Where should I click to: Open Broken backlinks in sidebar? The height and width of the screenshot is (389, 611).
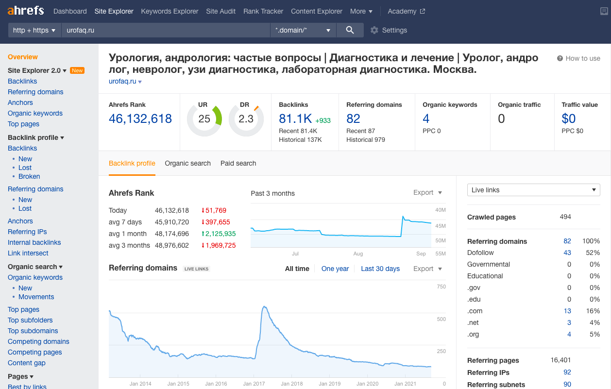click(x=29, y=176)
